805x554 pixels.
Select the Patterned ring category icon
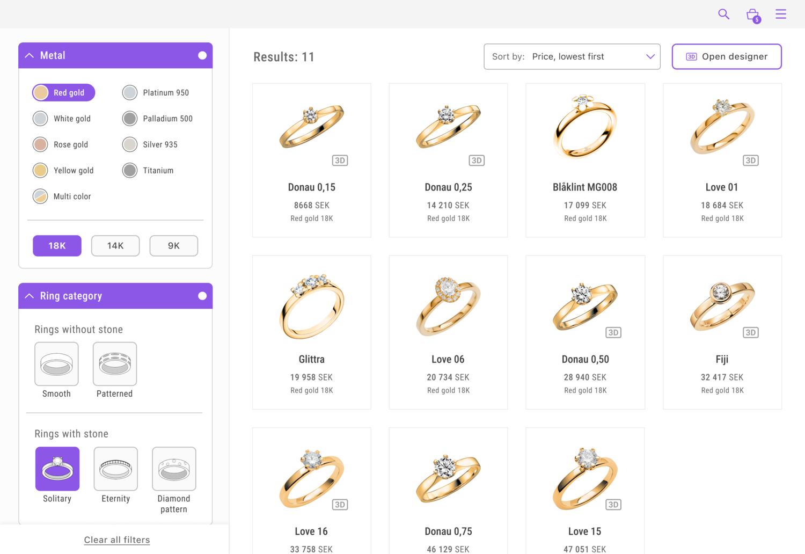click(x=115, y=364)
